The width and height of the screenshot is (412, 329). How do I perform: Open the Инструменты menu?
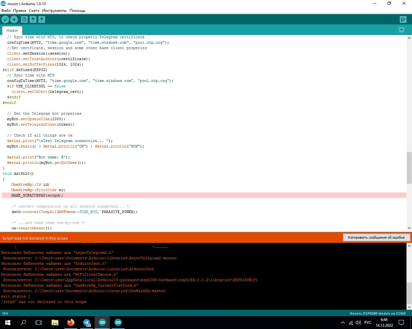click(54, 11)
